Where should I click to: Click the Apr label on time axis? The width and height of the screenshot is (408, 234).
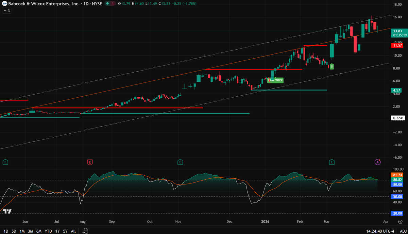click(386, 221)
